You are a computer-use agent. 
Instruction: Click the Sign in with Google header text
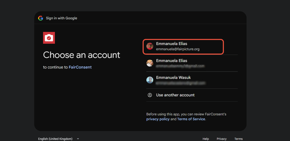click(62, 18)
